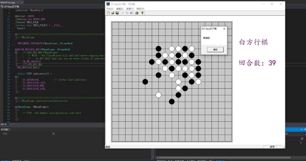Select the MainFrm.cpp editor tab
Image resolution: width=306 pixels, height=161 pixels.
[x=8, y=2]
